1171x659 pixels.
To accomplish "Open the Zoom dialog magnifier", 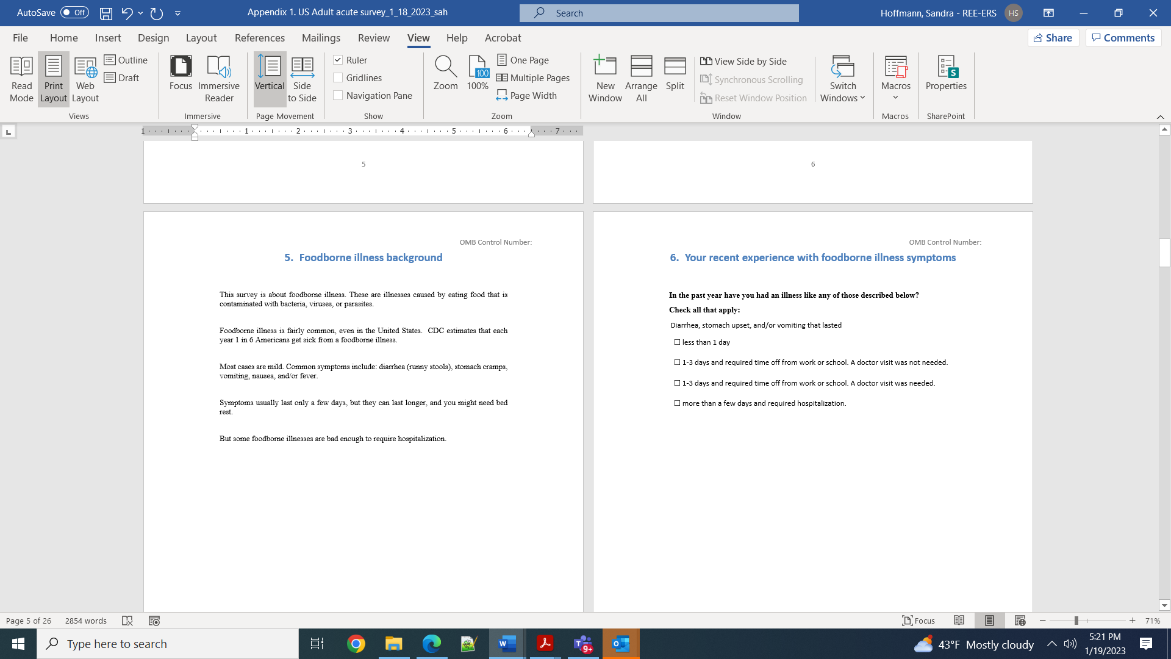I will [x=445, y=67].
